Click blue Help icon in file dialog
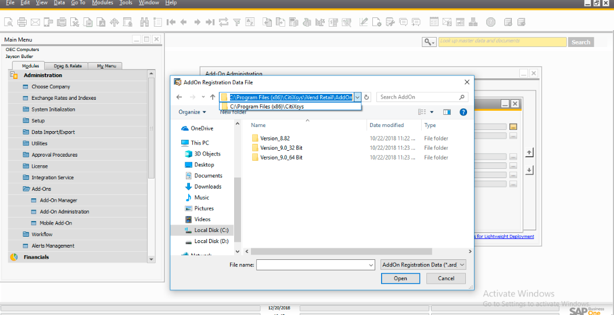 (x=463, y=112)
